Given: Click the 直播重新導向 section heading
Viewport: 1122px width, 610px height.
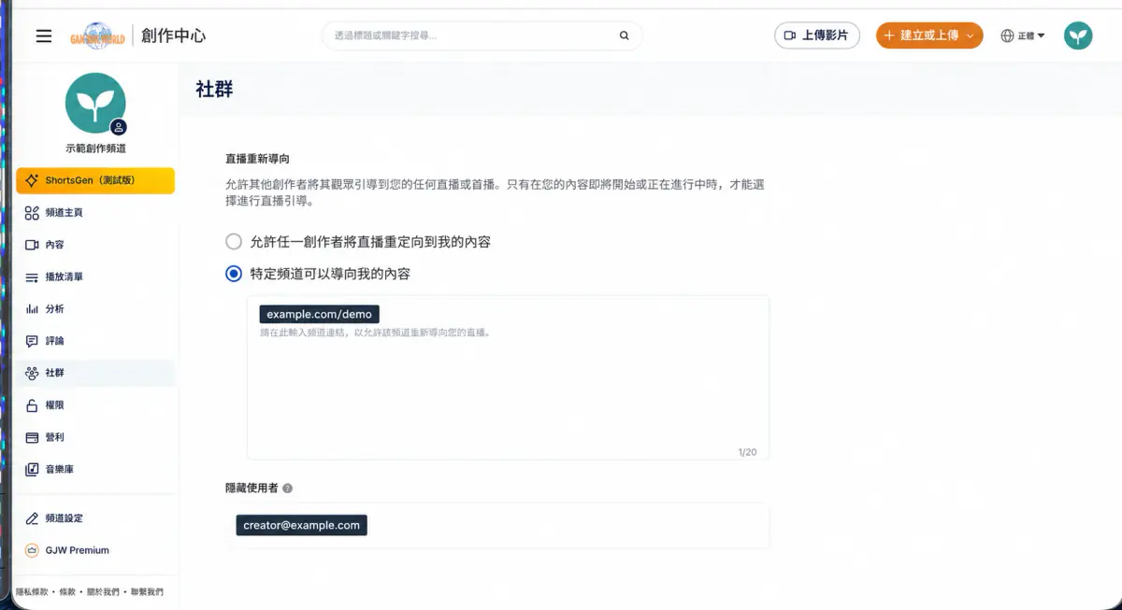Looking at the screenshot, I should pos(257,160).
